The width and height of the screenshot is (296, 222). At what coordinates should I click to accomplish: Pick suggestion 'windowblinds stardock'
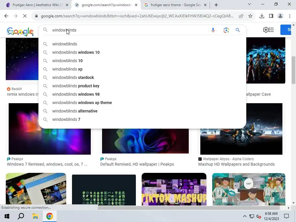pos(142,77)
